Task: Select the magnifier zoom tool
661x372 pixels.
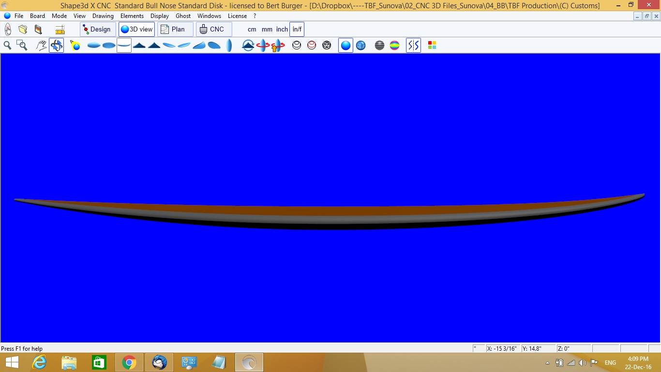Action: 7,45
